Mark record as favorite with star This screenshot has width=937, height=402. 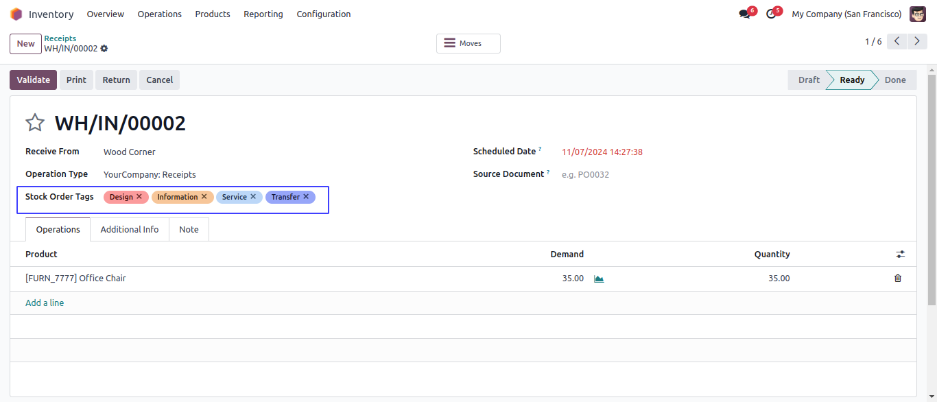(x=35, y=123)
